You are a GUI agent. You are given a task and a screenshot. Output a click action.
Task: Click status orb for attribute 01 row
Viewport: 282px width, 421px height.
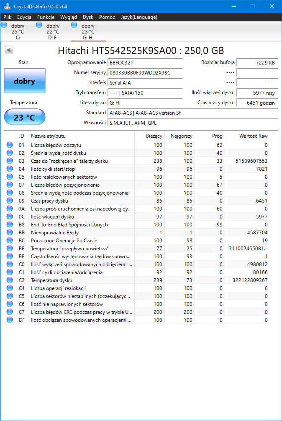coord(10,145)
